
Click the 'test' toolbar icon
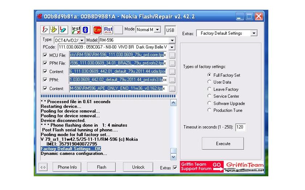click(76, 30)
